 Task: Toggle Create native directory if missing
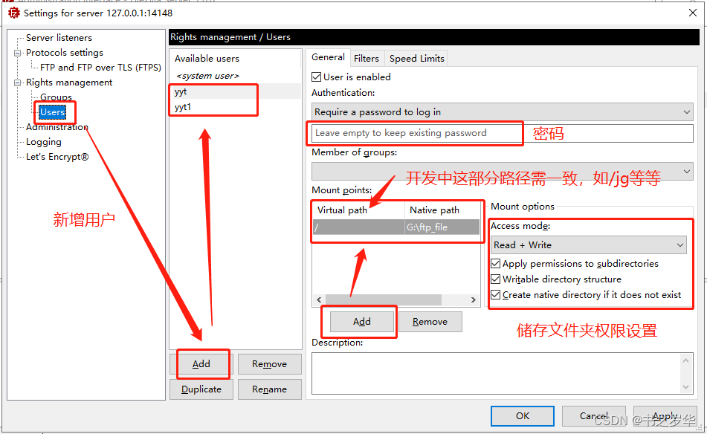pyautogui.click(x=496, y=295)
